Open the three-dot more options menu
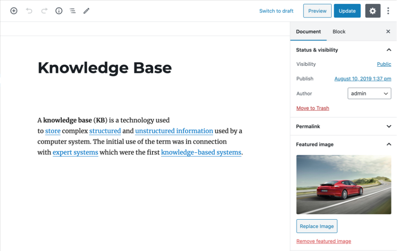This screenshot has width=397, height=251. click(388, 11)
